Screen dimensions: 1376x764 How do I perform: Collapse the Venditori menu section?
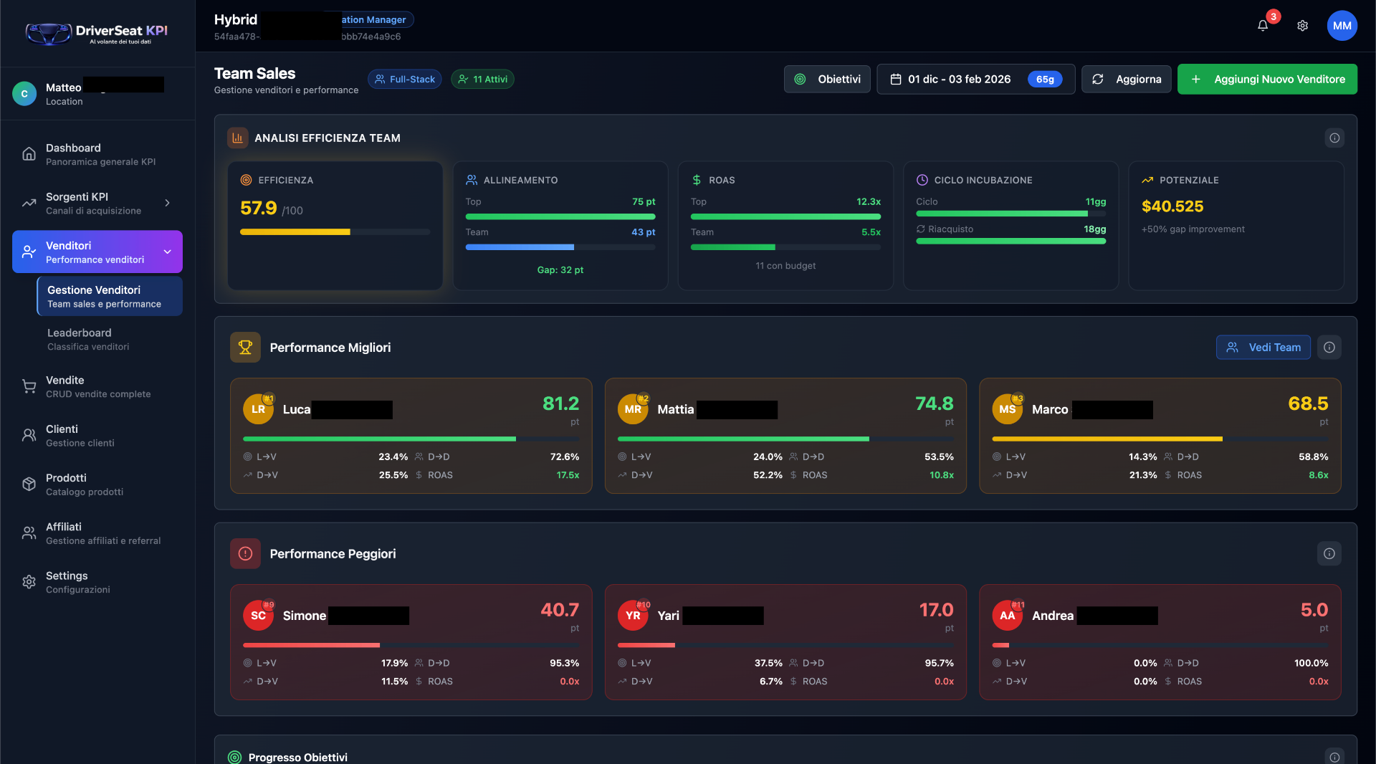[167, 252]
